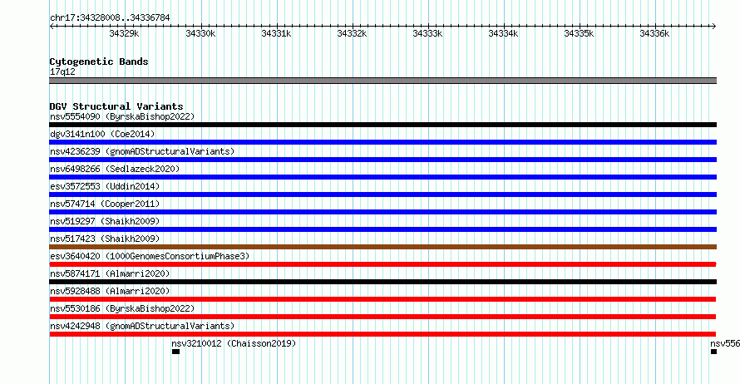Click the 17q12 band label
The height and width of the screenshot is (384, 740).
tap(62, 71)
